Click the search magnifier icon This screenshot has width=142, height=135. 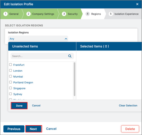(x=70, y=56)
